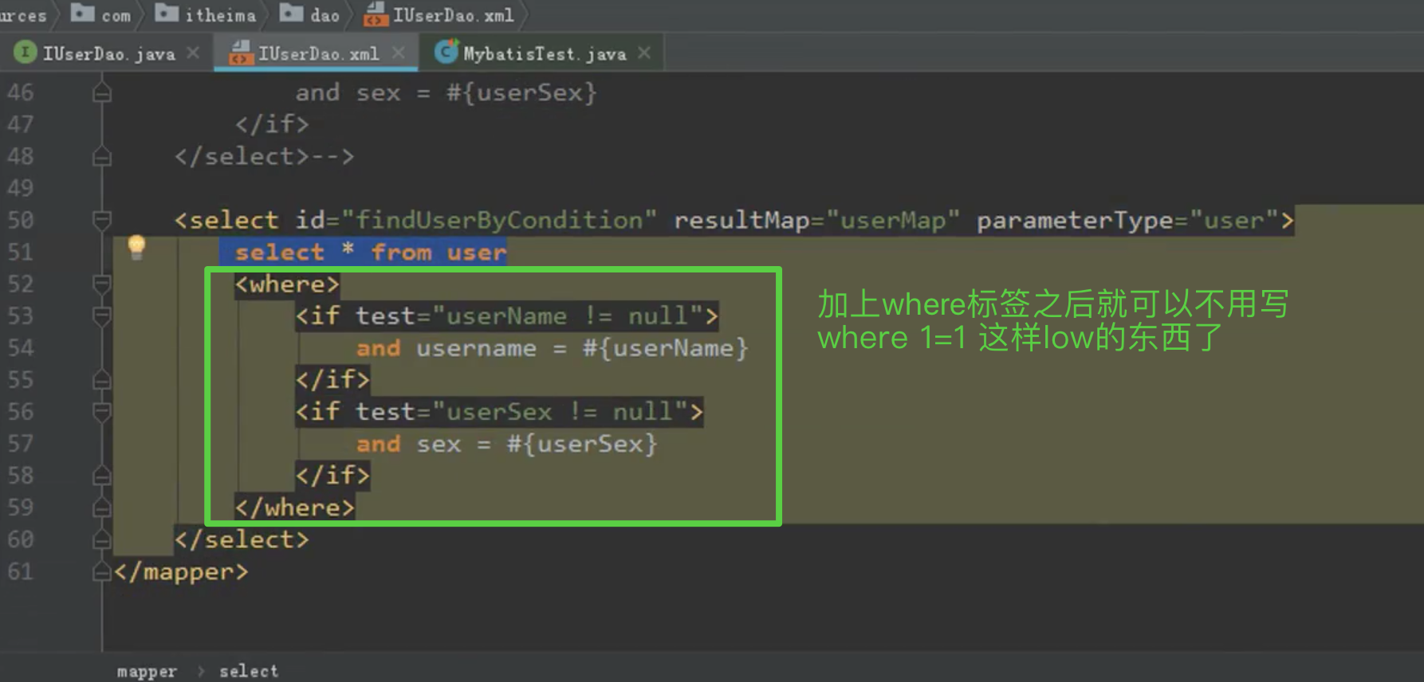Click the fold end marker on line 48
The image size is (1424, 682).
(x=101, y=156)
